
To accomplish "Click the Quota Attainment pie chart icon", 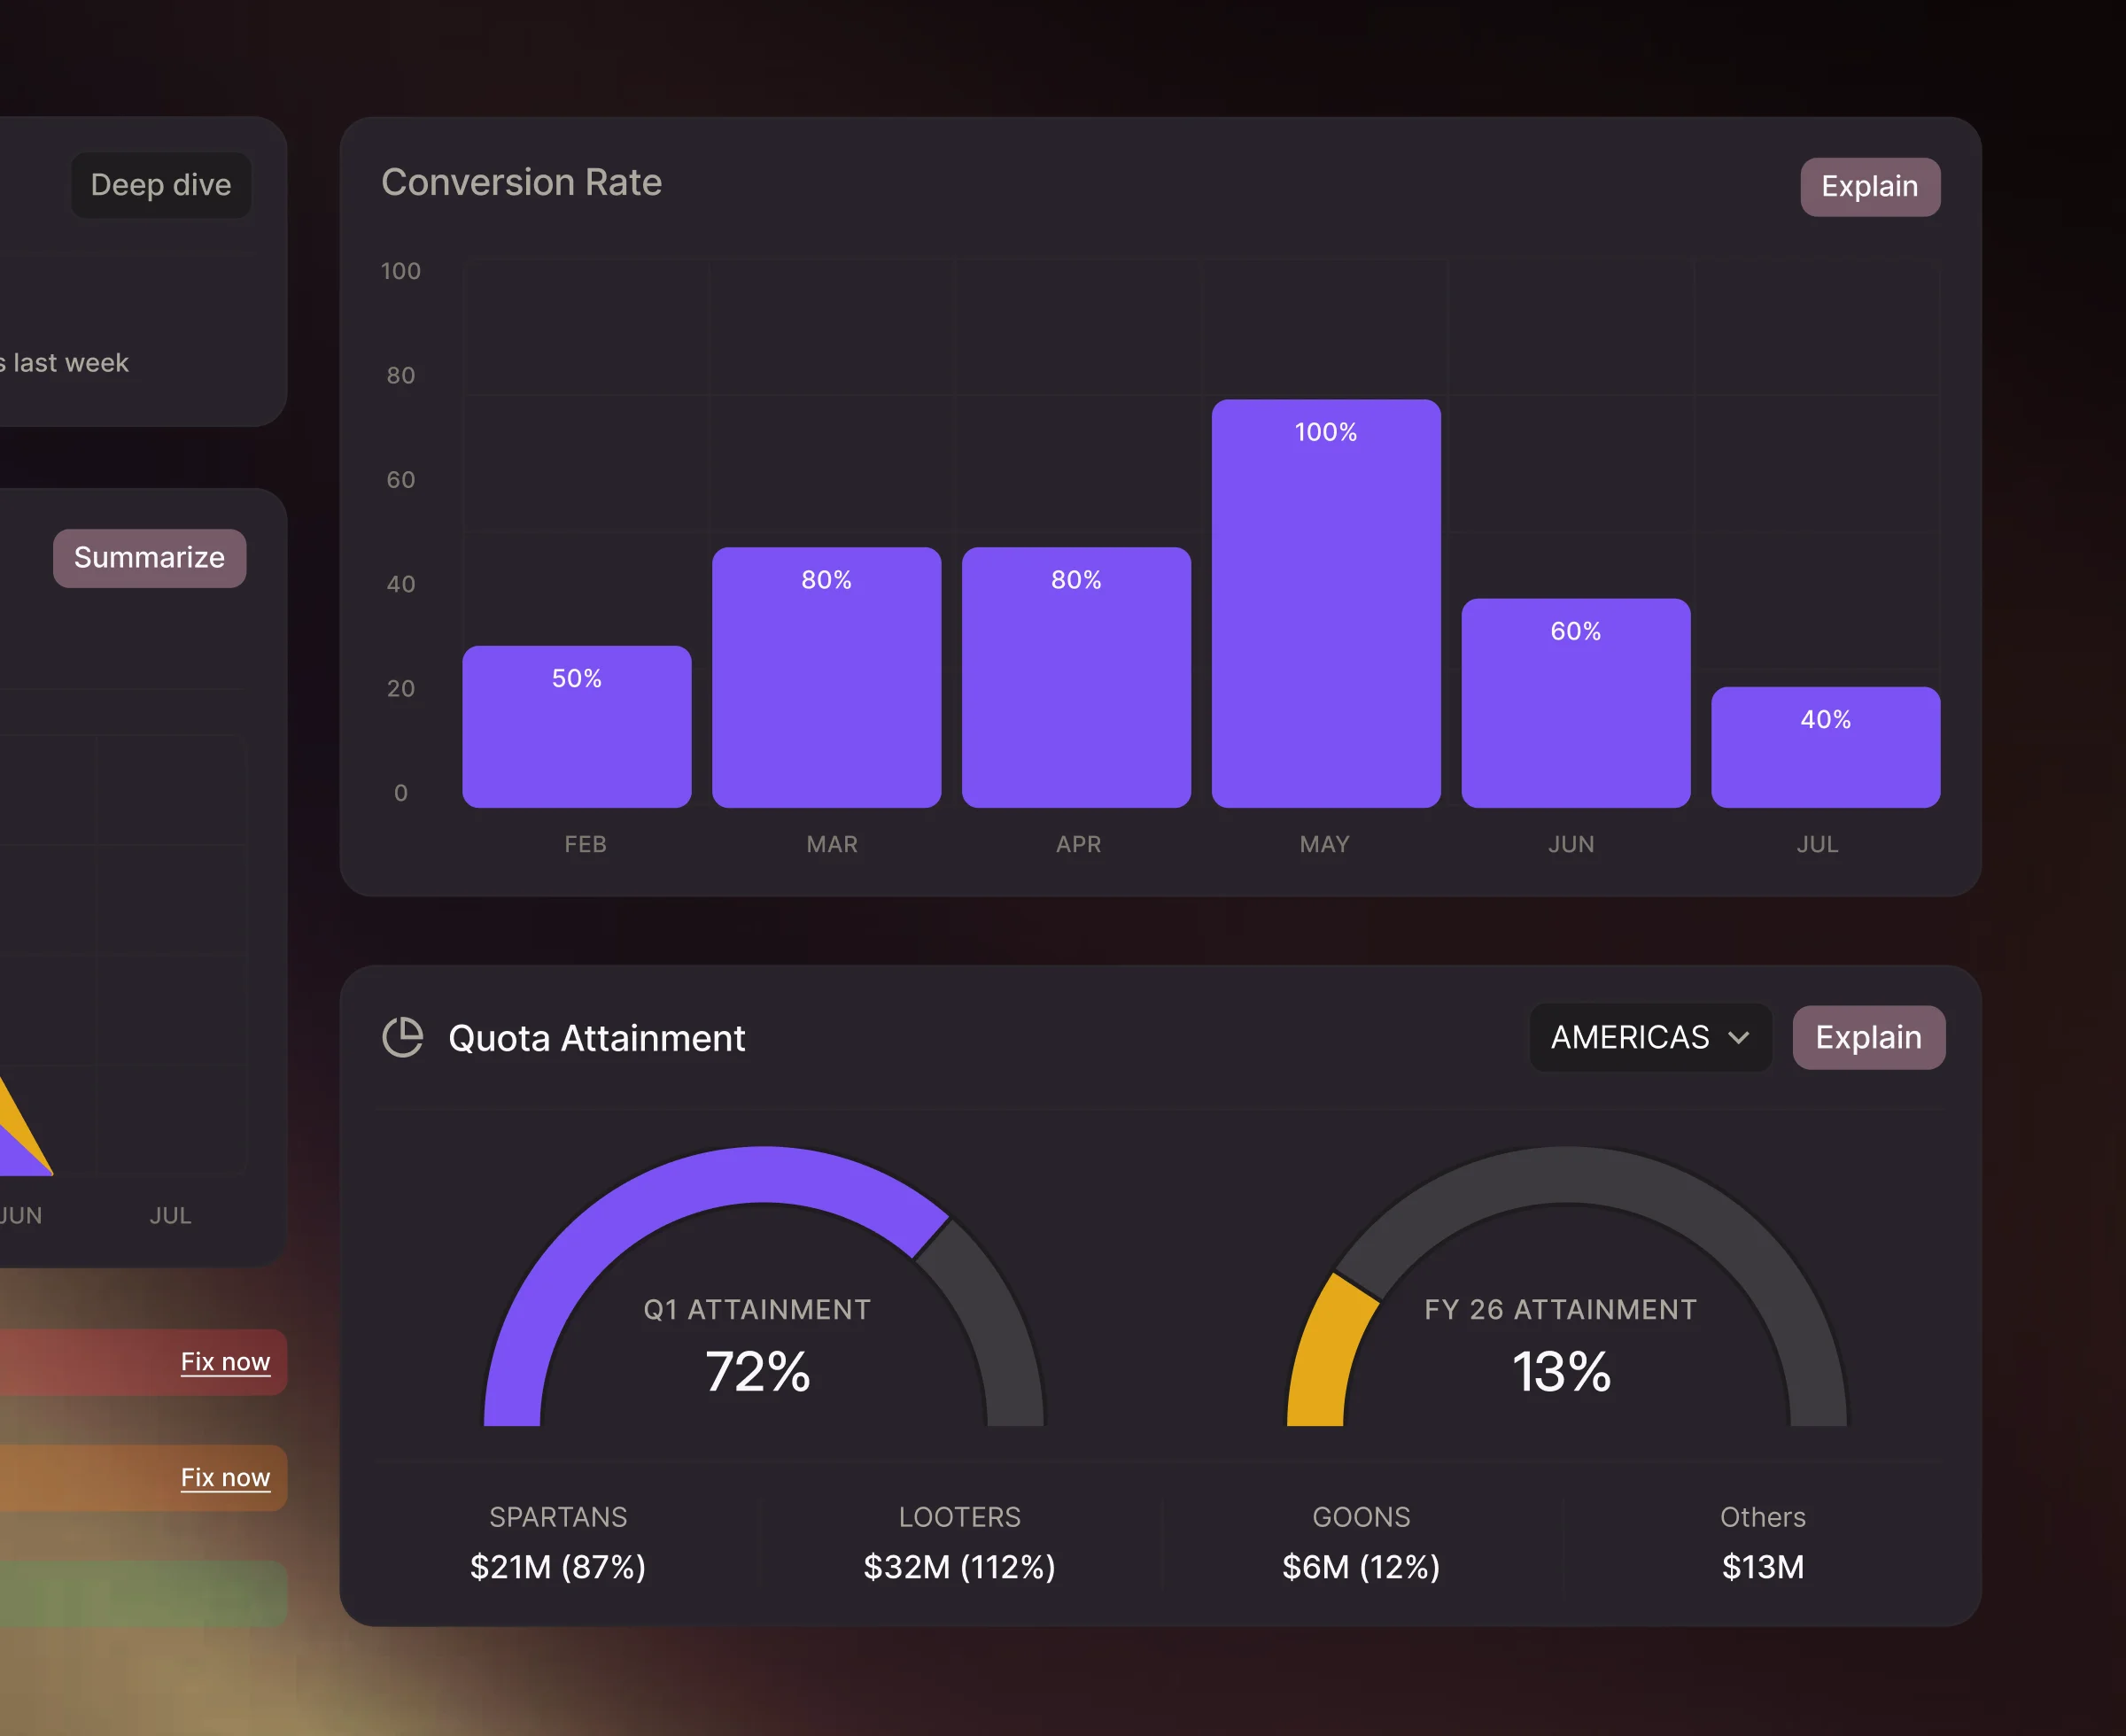I will 402,1037.
